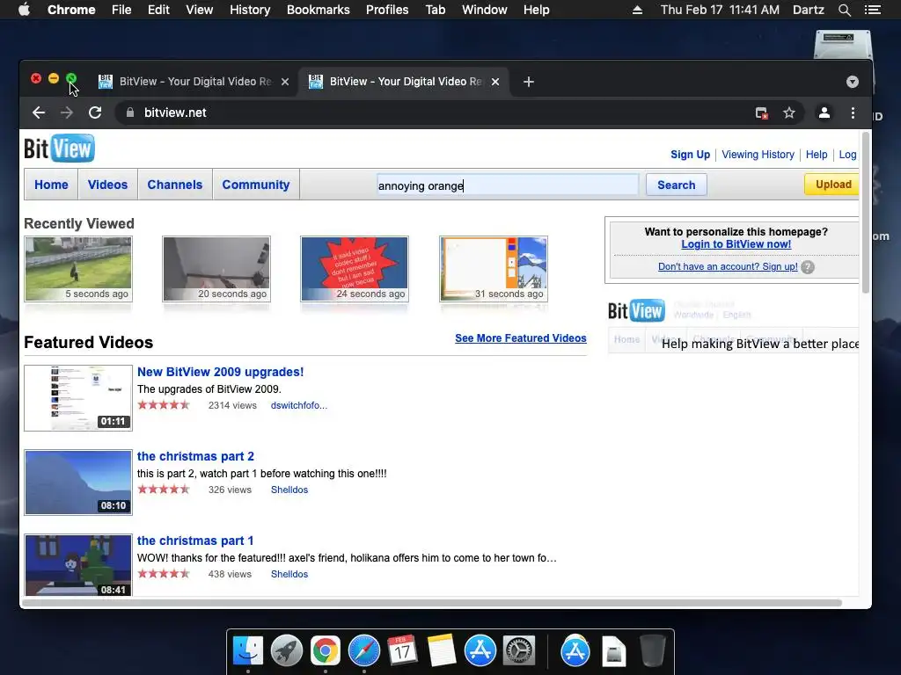Open the Chrome profile avatar icon
The height and width of the screenshot is (675, 901).
824,112
